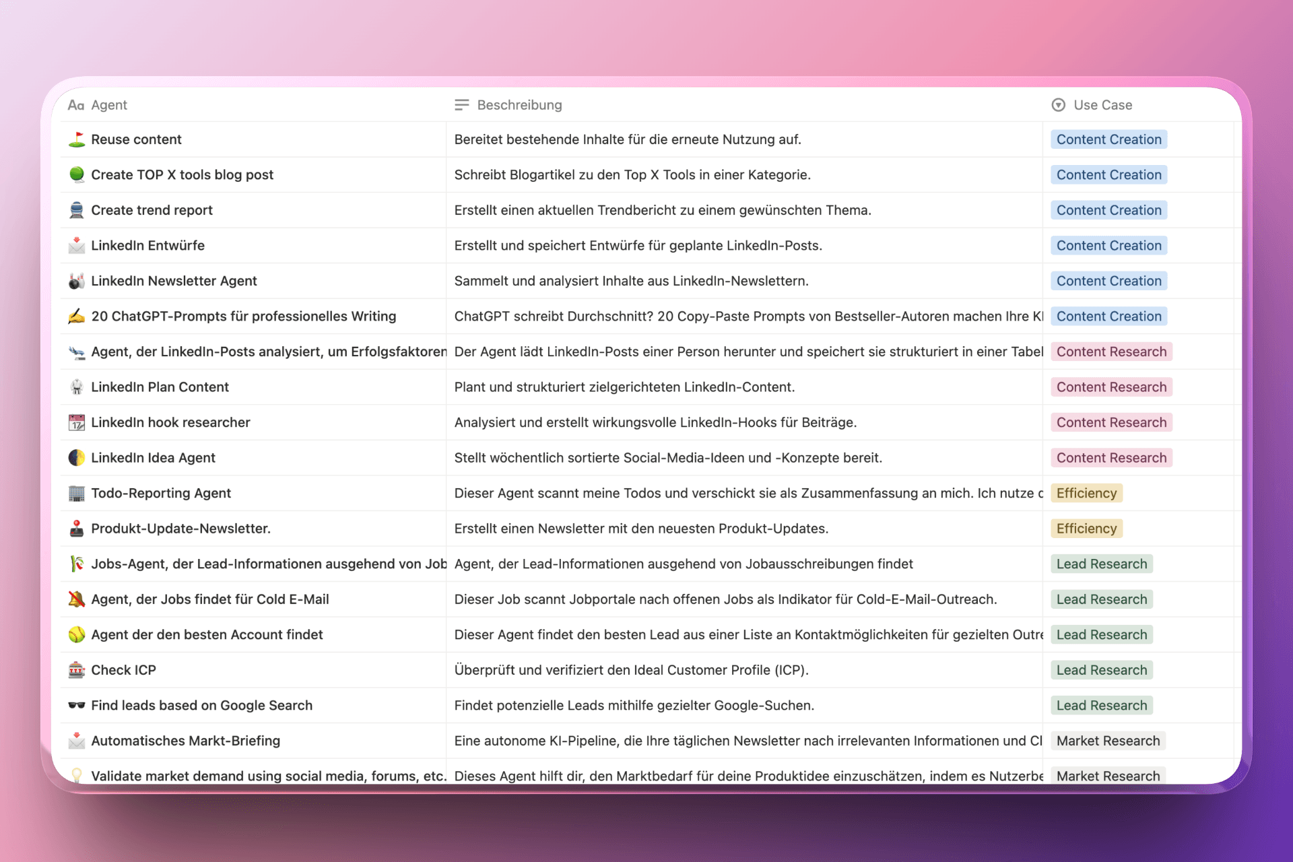
Task: Click muted bell icon for Cold E-Mail agent
Action: pyautogui.click(x=77, y=599)
